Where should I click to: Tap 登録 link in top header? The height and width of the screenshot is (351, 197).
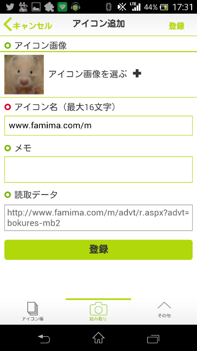[177, 26]
